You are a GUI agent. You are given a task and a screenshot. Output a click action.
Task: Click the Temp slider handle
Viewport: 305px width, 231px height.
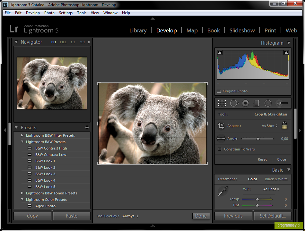pyautogui.click(x=257, y=199)
